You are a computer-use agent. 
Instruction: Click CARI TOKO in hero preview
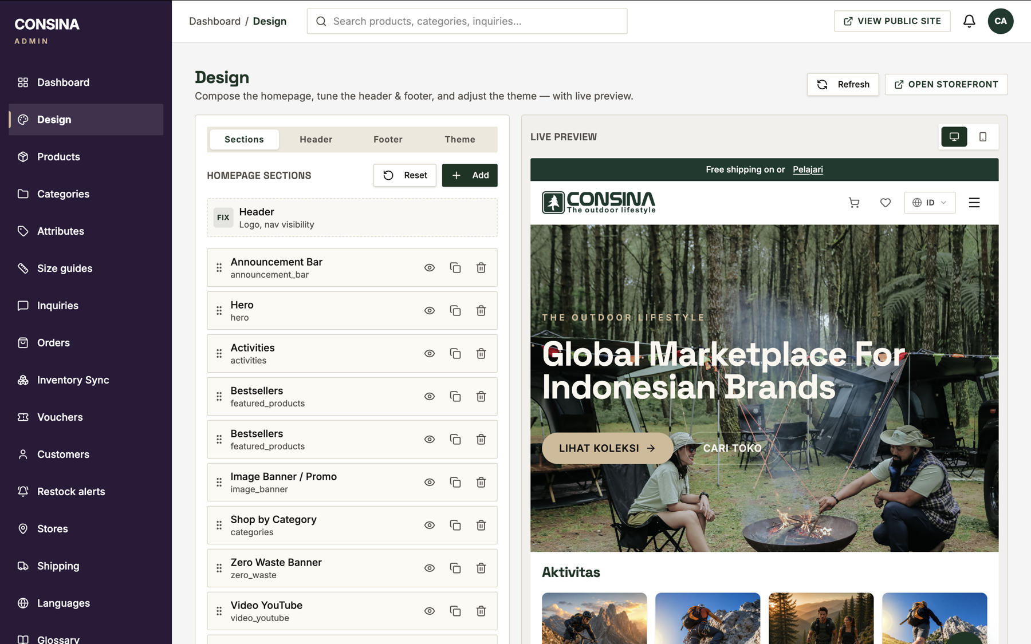732,448
